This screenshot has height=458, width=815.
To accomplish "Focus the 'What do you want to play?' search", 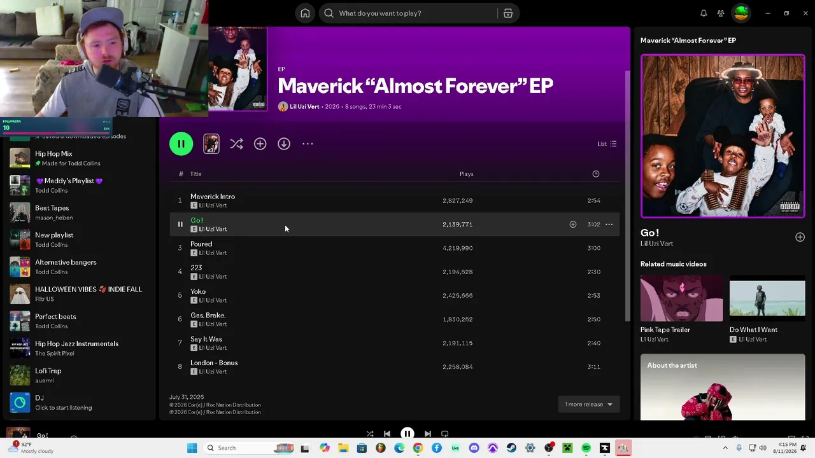I will pos(407,13).
